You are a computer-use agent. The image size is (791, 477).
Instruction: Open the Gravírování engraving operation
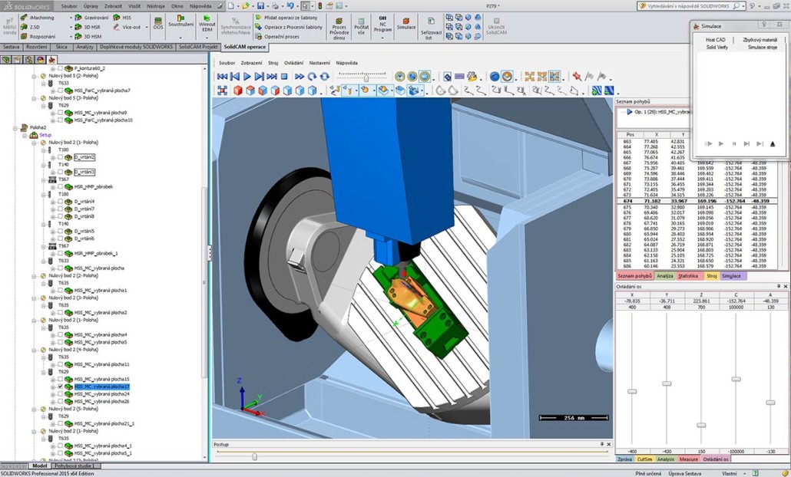92,18
